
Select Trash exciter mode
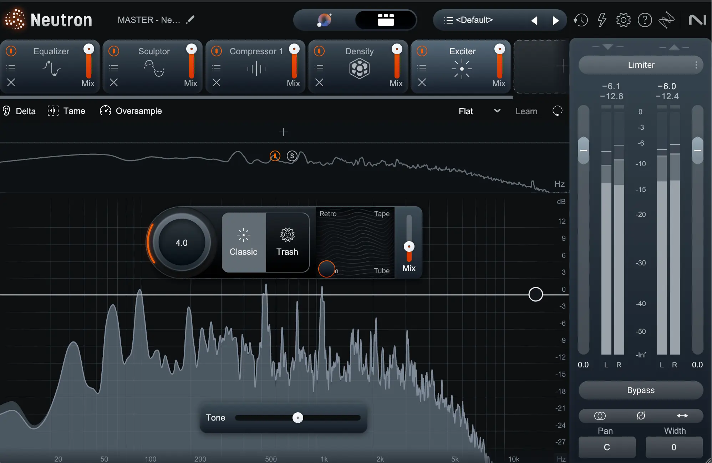[x=287, y=243]
